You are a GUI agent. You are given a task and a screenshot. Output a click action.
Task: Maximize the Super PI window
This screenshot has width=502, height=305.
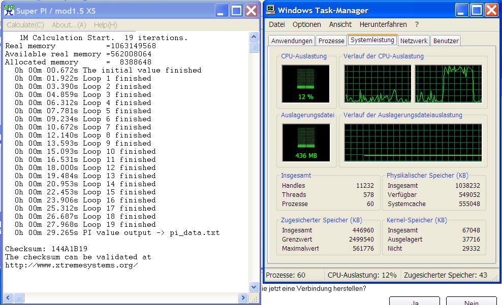click(x=236, y=10)
